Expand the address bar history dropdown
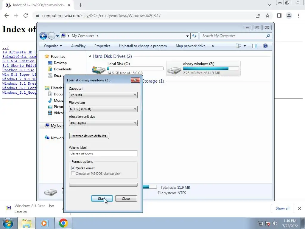Image resolution: width=305 pixels, height=229 pixels. (187, 36)
